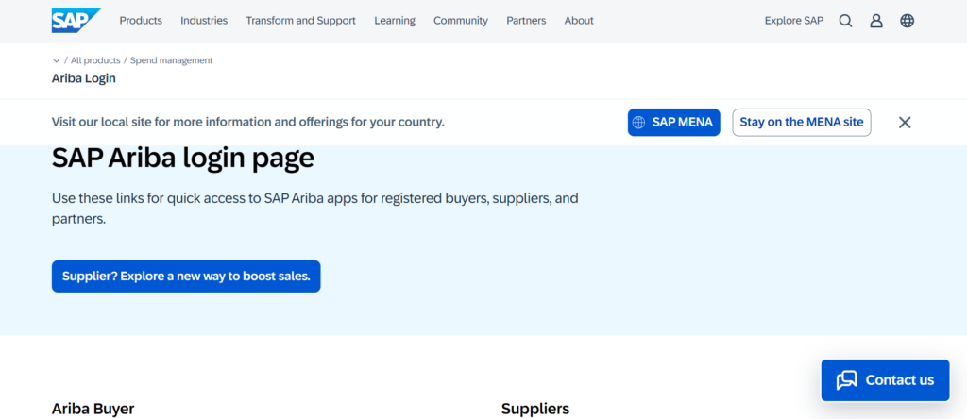
Task: Expand the Transform and Support menu
Action: (300, 21)
